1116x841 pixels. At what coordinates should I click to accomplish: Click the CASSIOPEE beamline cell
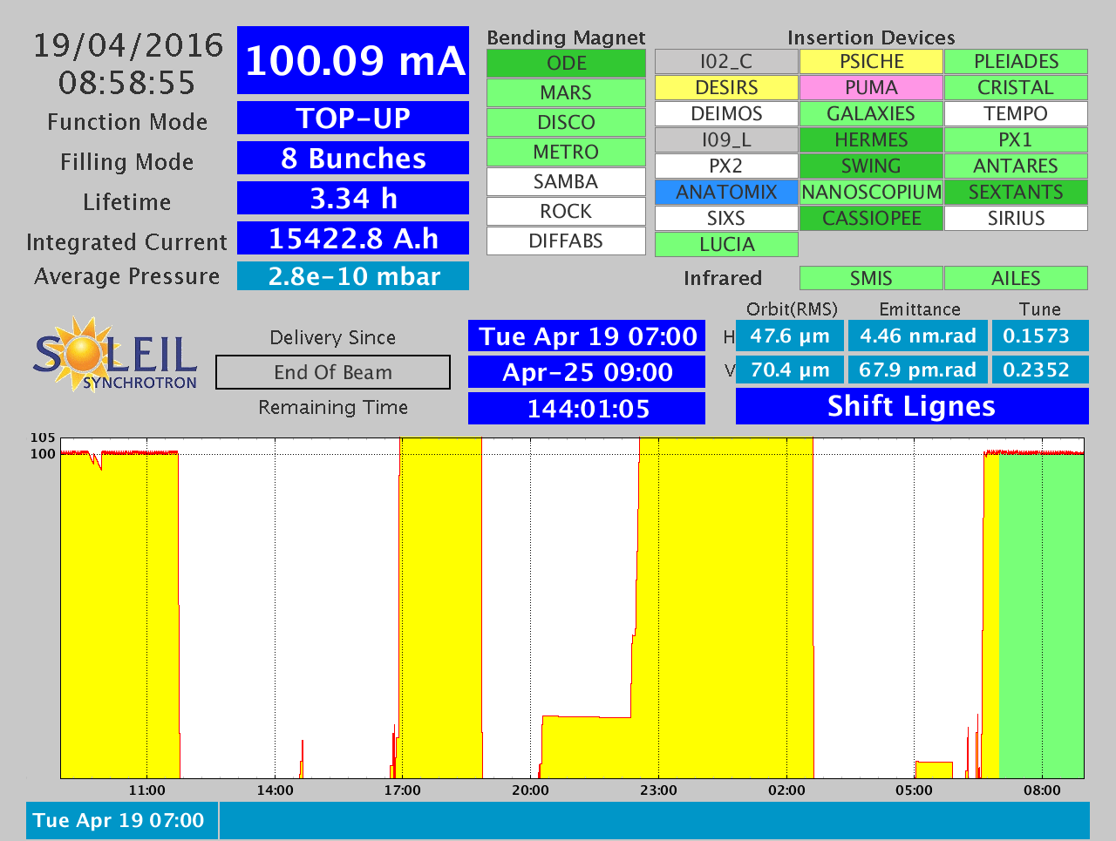(871, 219)
